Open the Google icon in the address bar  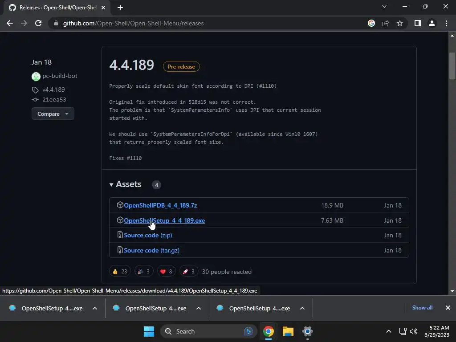coord(371,23)
